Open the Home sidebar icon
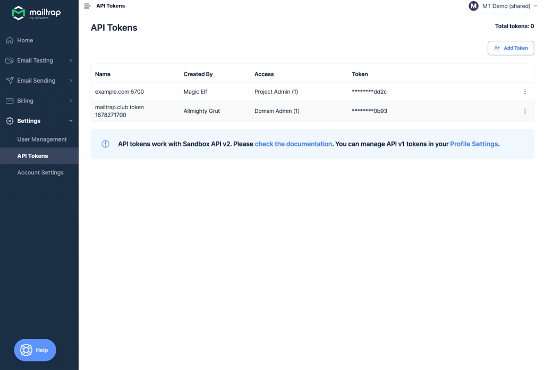The width and height of the screenshot is (544, 370). (x=9, y=40)
